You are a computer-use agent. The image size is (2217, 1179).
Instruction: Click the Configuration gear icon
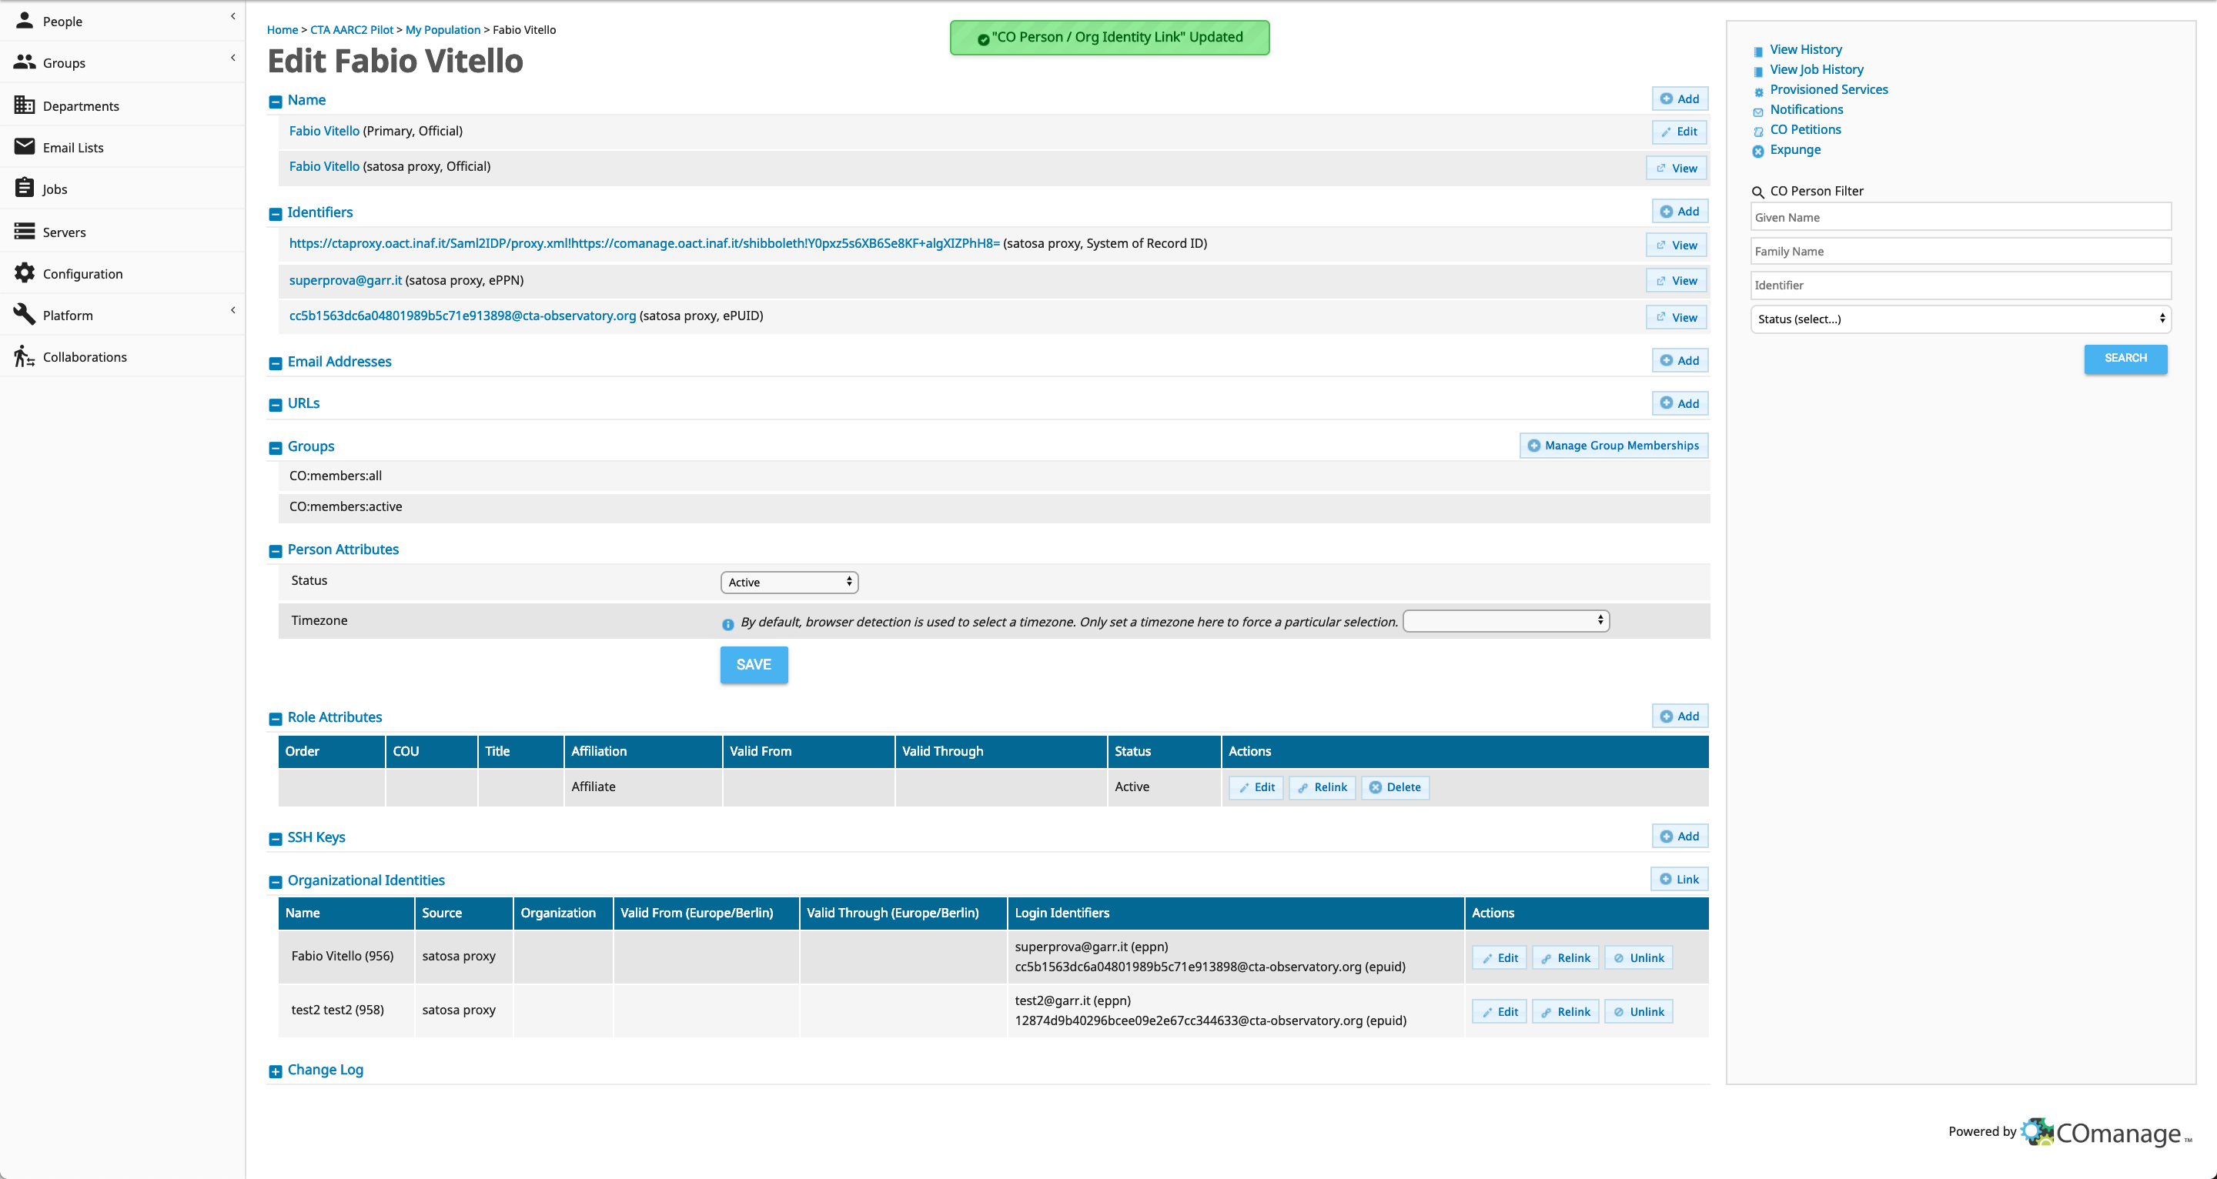tap(25, 272)
